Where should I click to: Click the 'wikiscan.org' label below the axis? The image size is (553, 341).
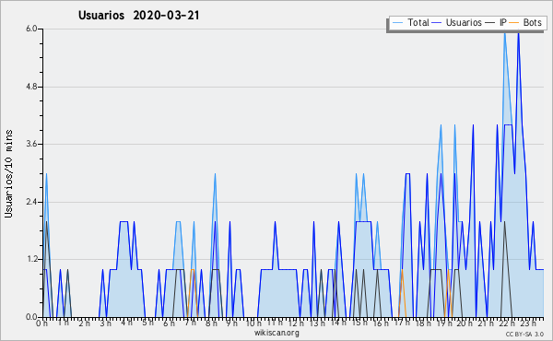tap(276, 333)
